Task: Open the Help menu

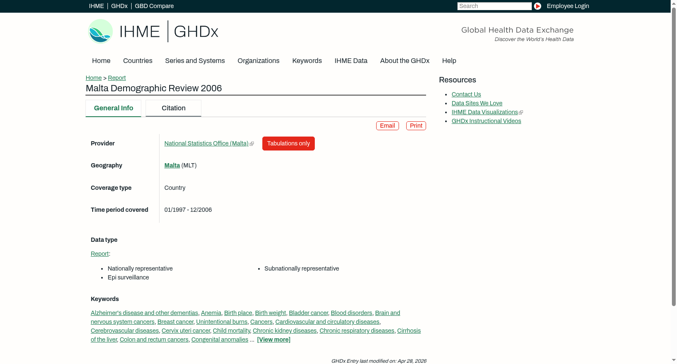Action: click(449, 61)
